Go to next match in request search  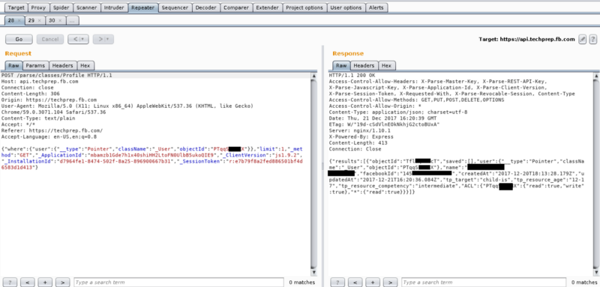(62, 283)
